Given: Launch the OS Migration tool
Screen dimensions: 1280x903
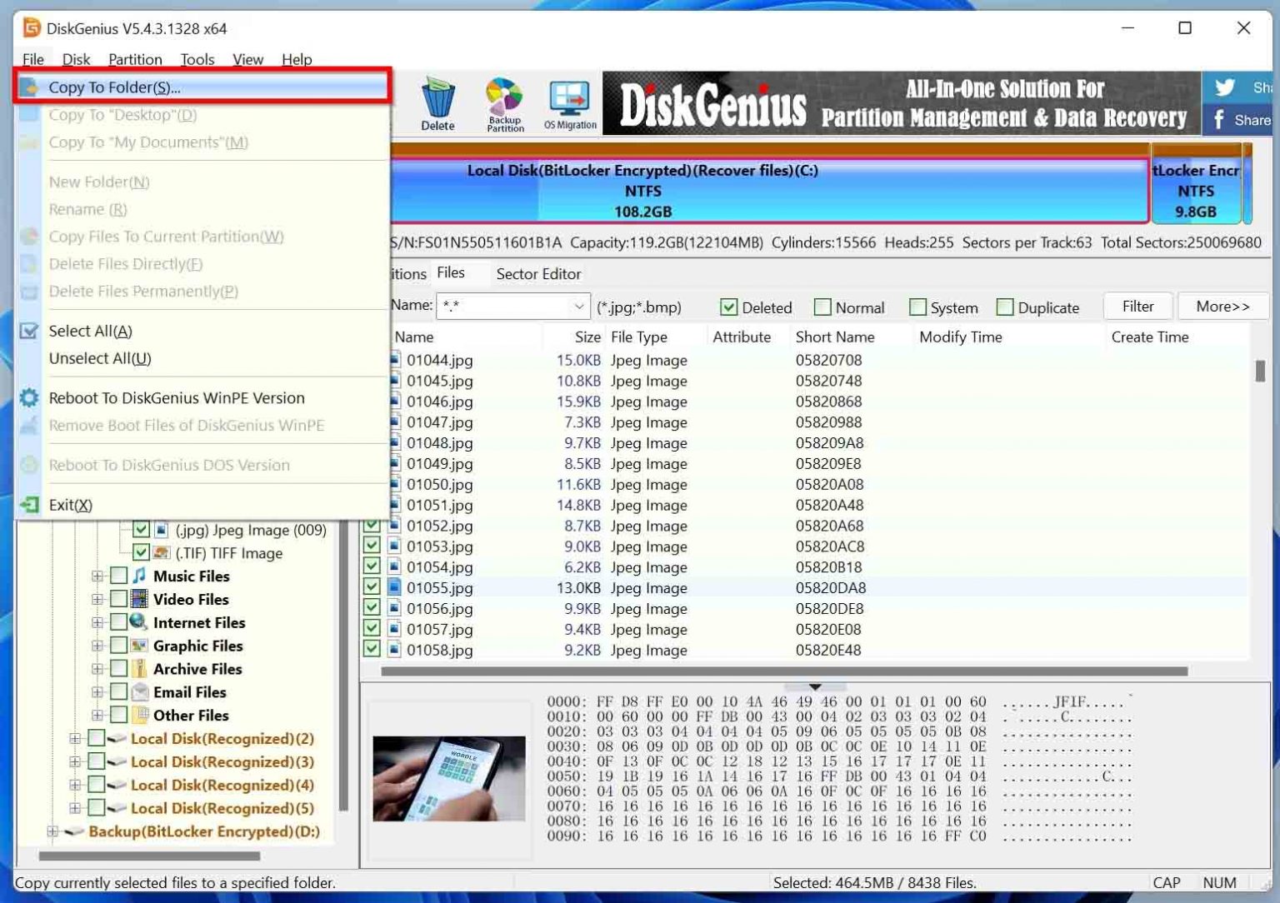Looking at the screenshot, I should [570, 100].
